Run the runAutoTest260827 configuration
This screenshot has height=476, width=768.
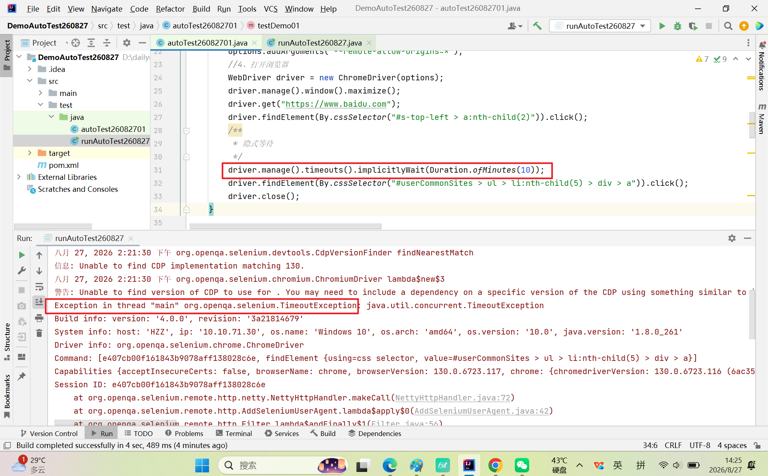coord(662,26)
